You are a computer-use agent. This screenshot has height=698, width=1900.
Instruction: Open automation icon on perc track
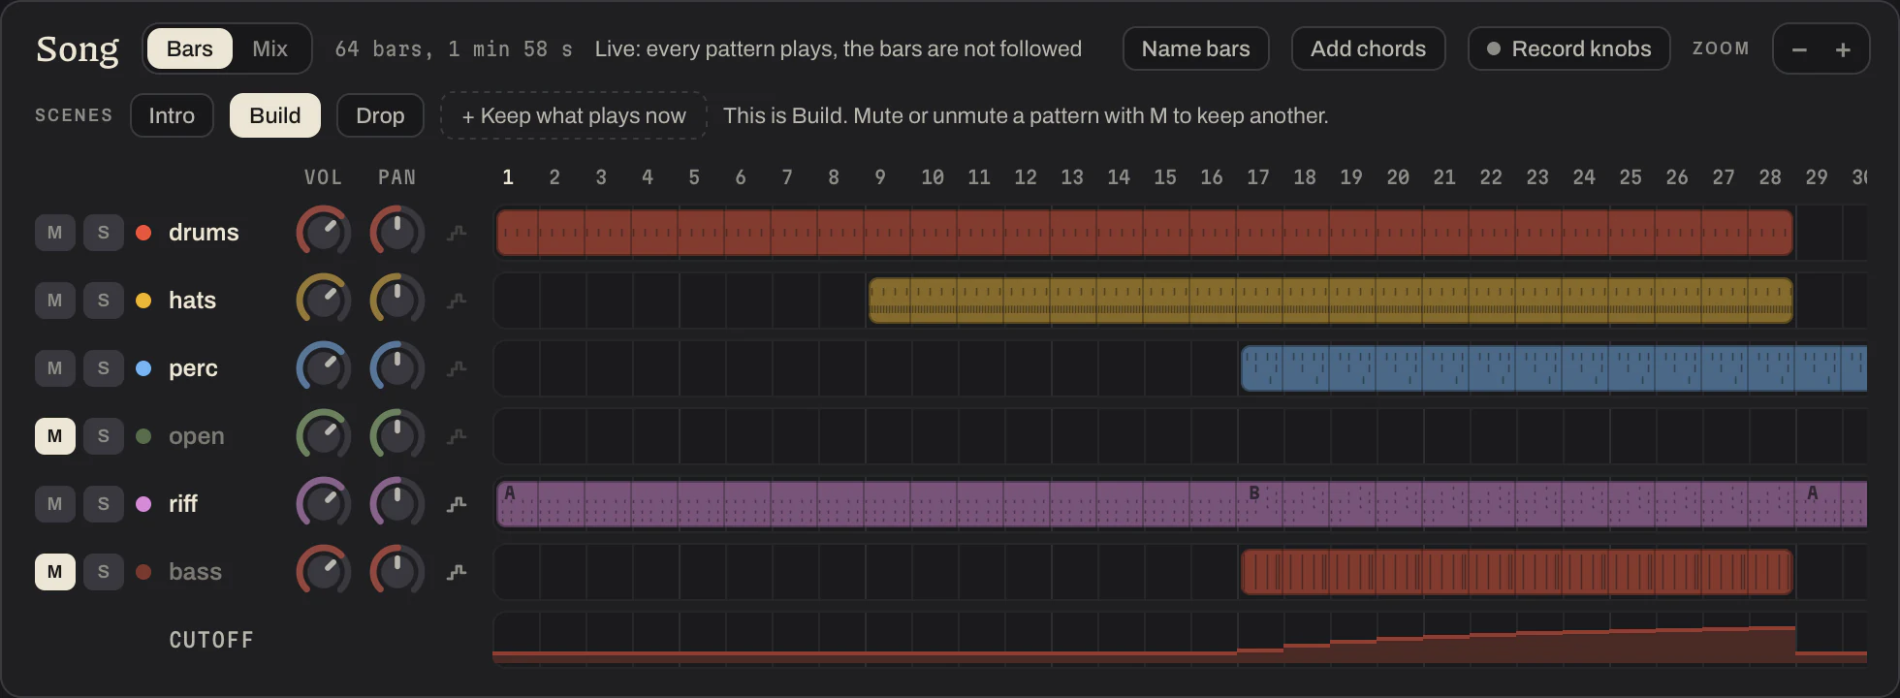coord(457,368)
